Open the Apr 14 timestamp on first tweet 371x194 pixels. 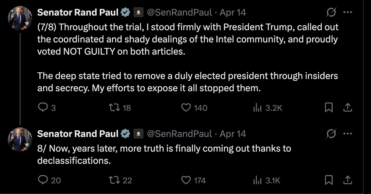pos(233,13)
